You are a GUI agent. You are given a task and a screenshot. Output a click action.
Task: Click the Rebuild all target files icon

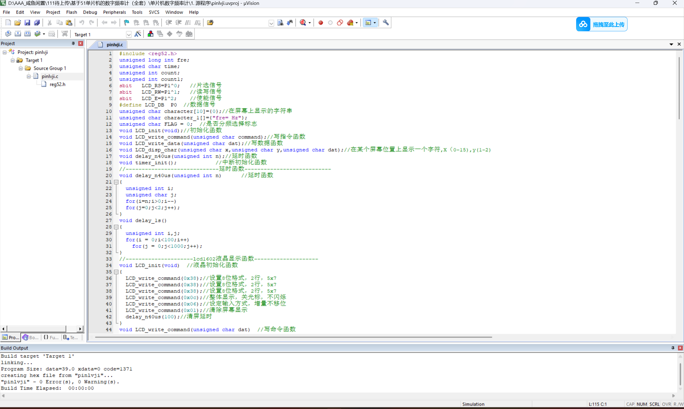[27, 34]
